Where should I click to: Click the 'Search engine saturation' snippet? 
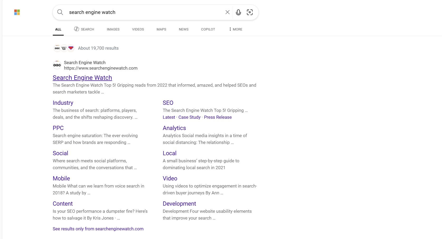[x=95, y=139]
